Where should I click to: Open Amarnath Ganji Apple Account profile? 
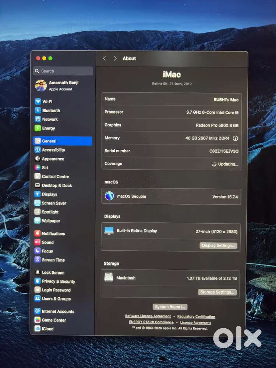coord(57,85)
